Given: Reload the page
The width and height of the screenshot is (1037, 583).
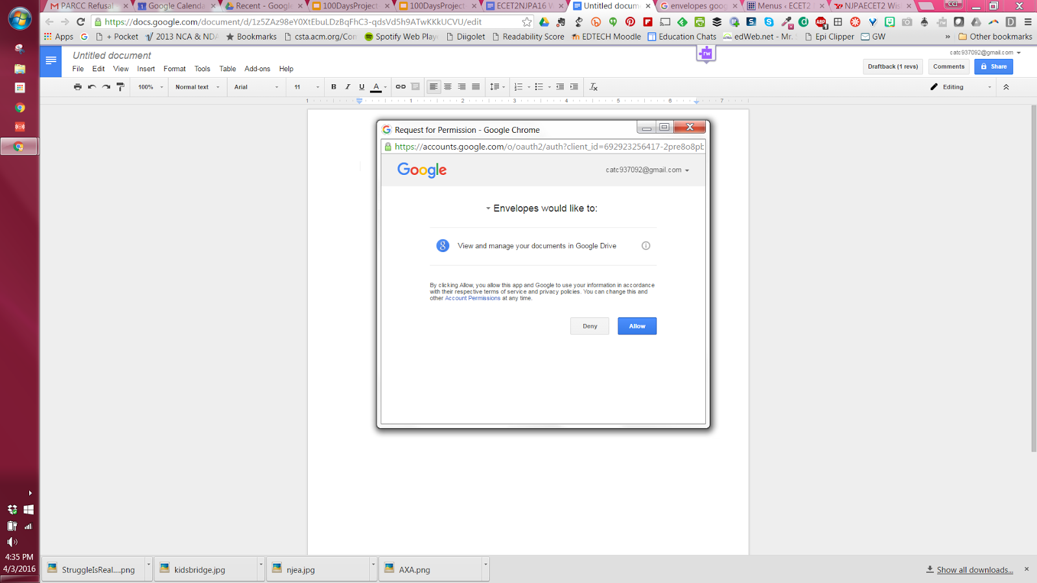Looking at the screenshot, I should pos(81,22).
